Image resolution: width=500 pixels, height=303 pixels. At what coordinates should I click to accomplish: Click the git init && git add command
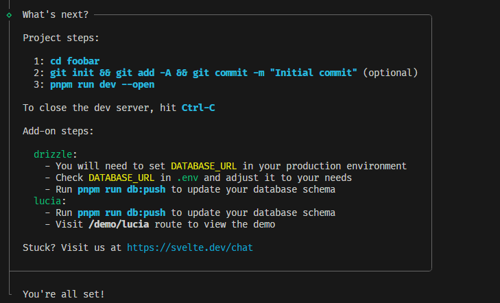(204, 73)
